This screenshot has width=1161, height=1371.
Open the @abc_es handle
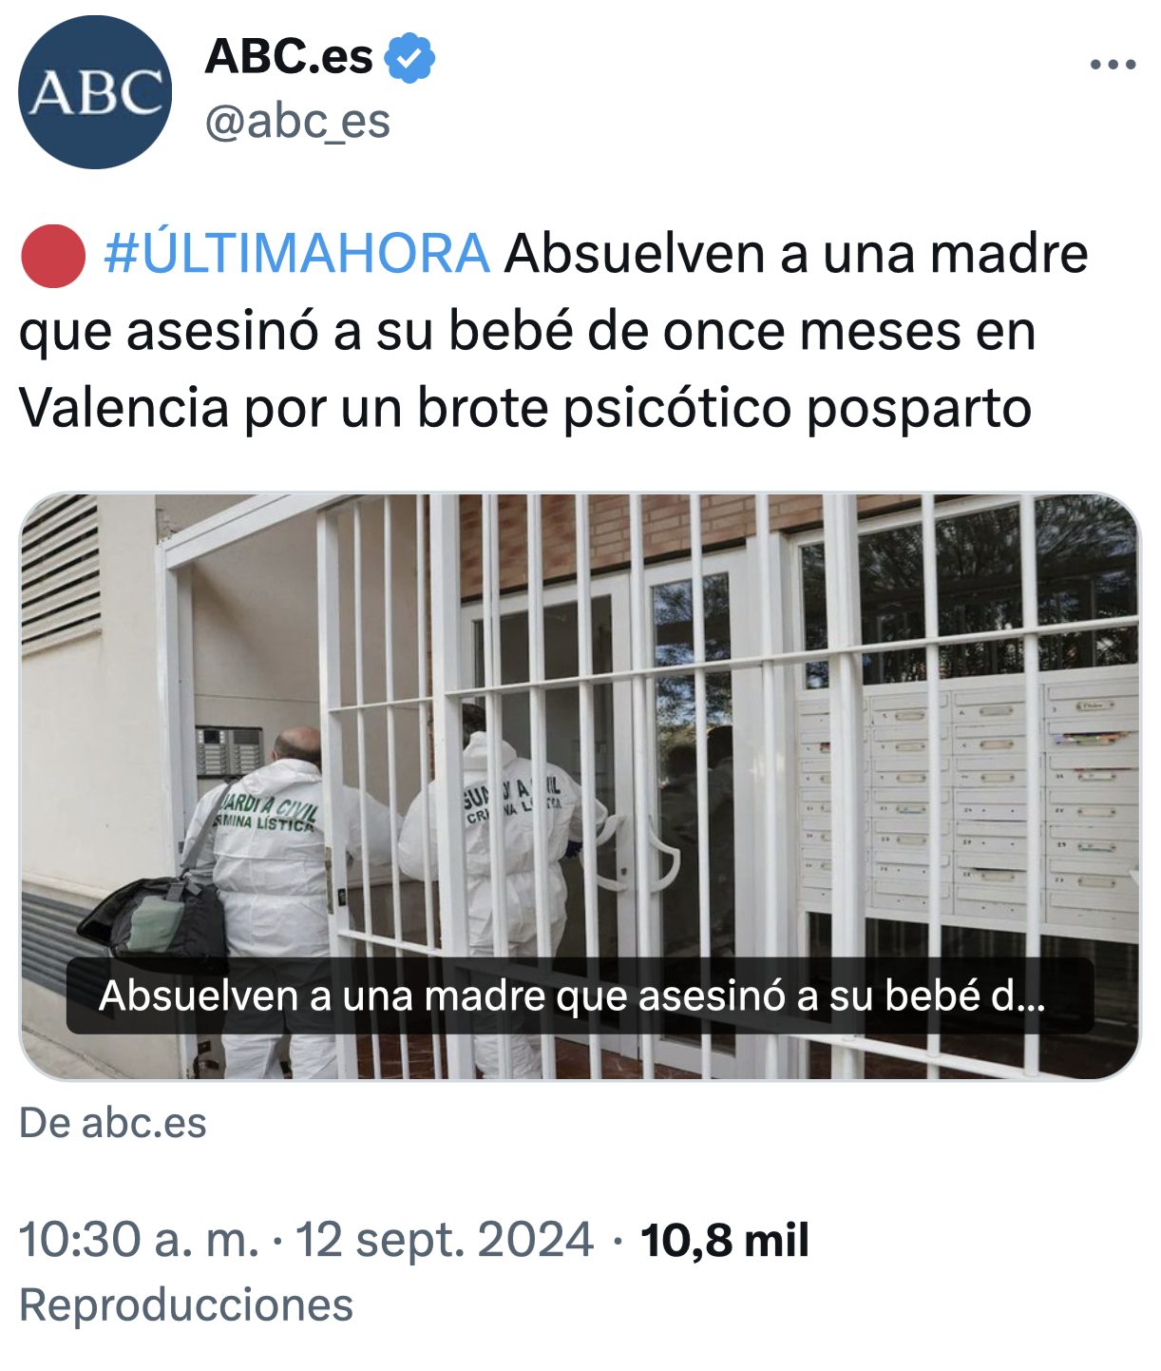(x=297, y=121)
